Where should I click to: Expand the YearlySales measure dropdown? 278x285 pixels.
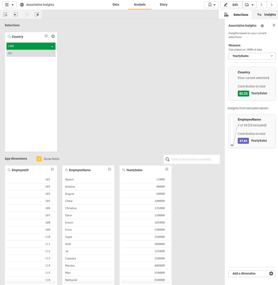[x=252, y=56]
